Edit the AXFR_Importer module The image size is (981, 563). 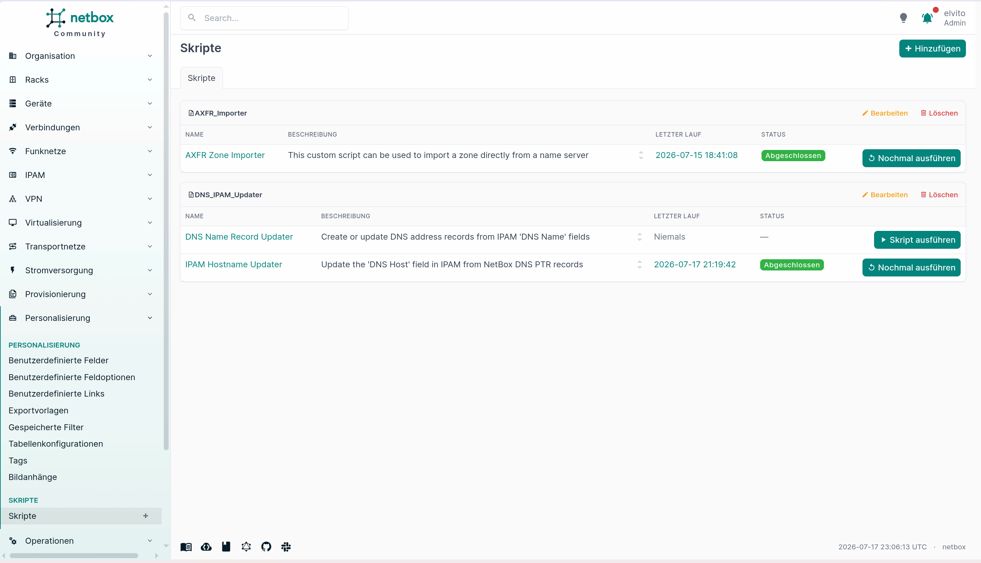coord(885,113)
